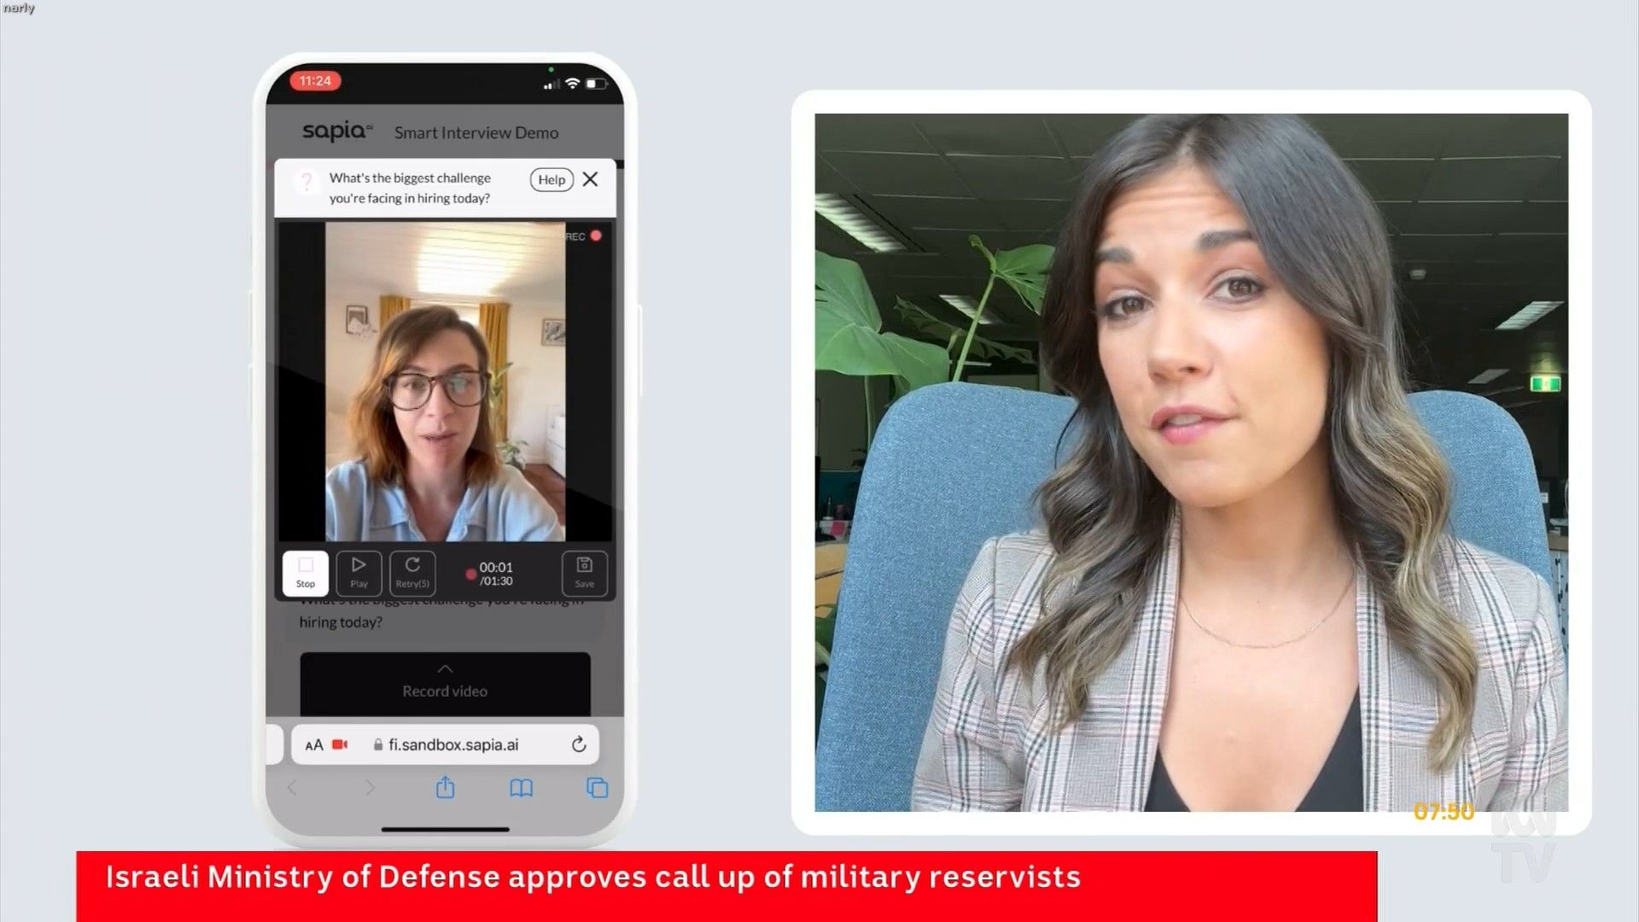
Task: Open Safari bookmarks
Action: coord(522,788)
